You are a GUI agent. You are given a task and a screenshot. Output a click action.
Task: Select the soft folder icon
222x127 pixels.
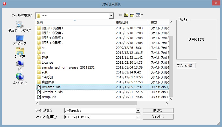39,72
